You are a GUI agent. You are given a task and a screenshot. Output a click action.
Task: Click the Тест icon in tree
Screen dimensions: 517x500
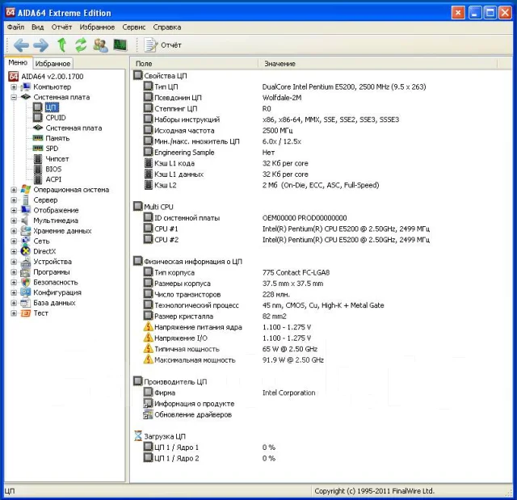tap(25, 313)
